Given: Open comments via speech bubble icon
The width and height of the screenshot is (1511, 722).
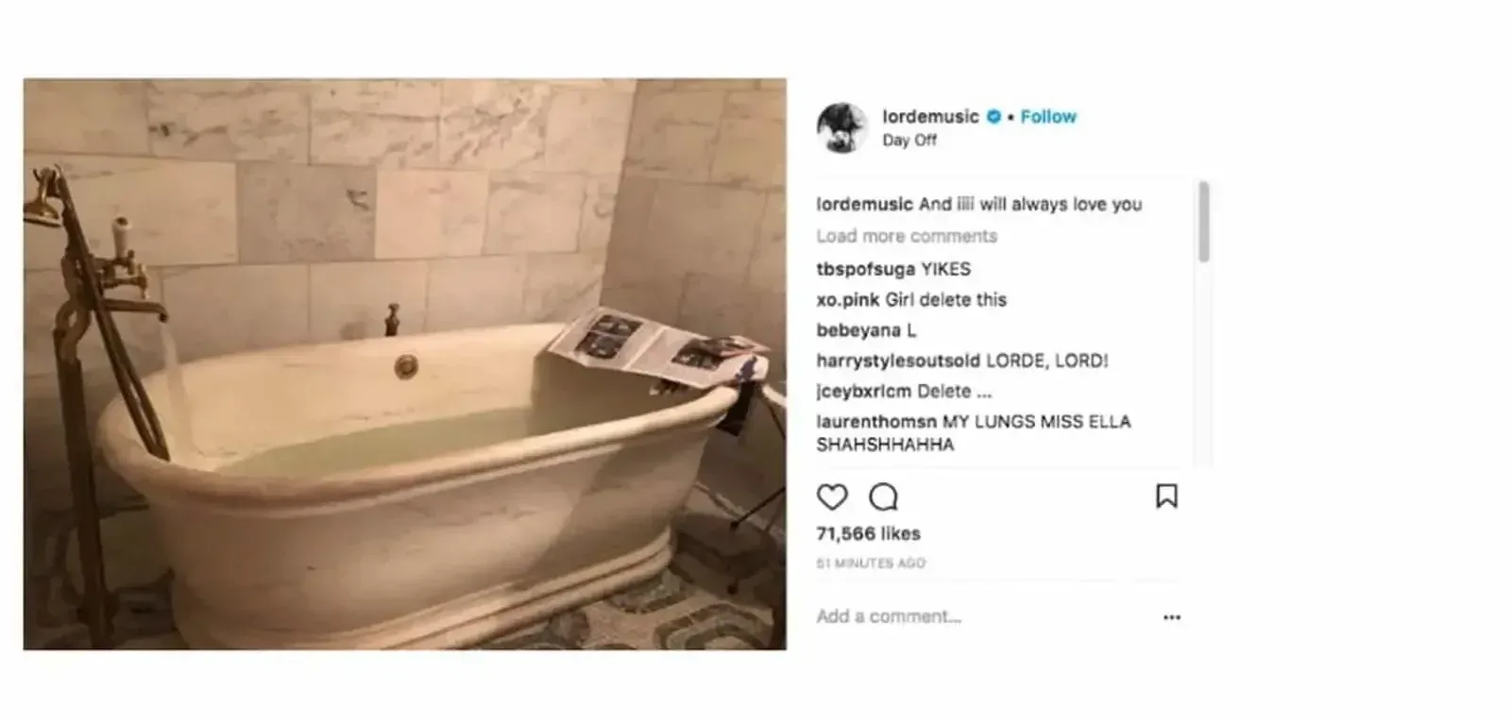Looking at the screenshot, I should [883, 496].
